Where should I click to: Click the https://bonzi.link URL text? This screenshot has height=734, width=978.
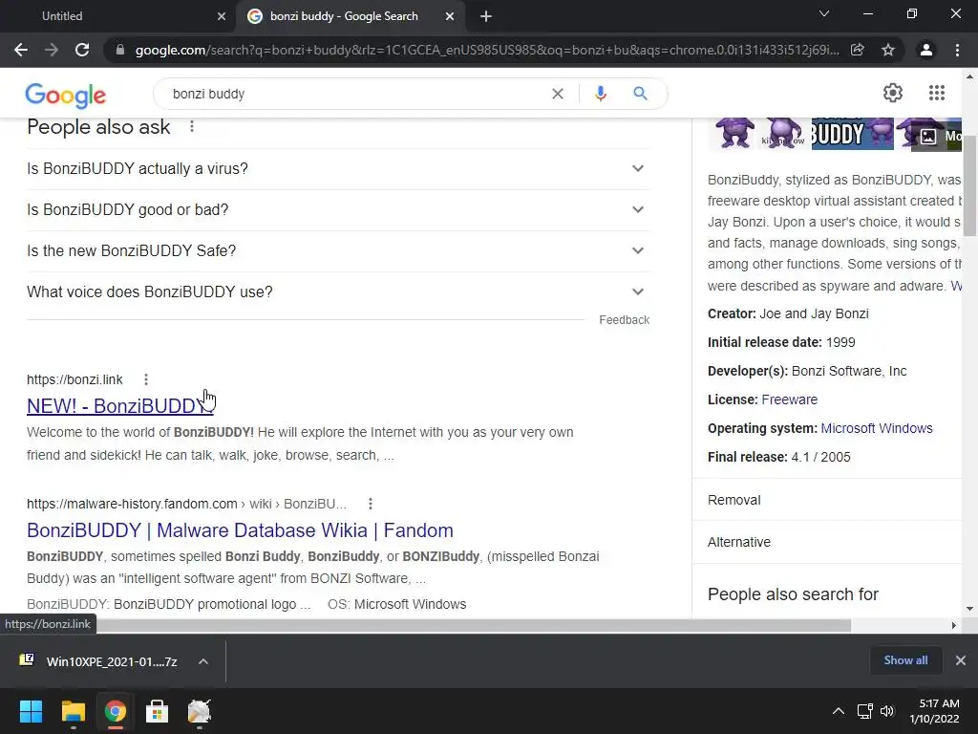pos(74,379)
